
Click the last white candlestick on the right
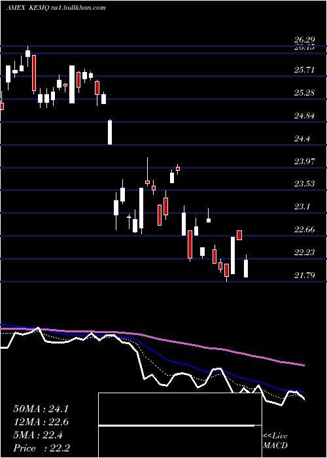coord(246,266)
